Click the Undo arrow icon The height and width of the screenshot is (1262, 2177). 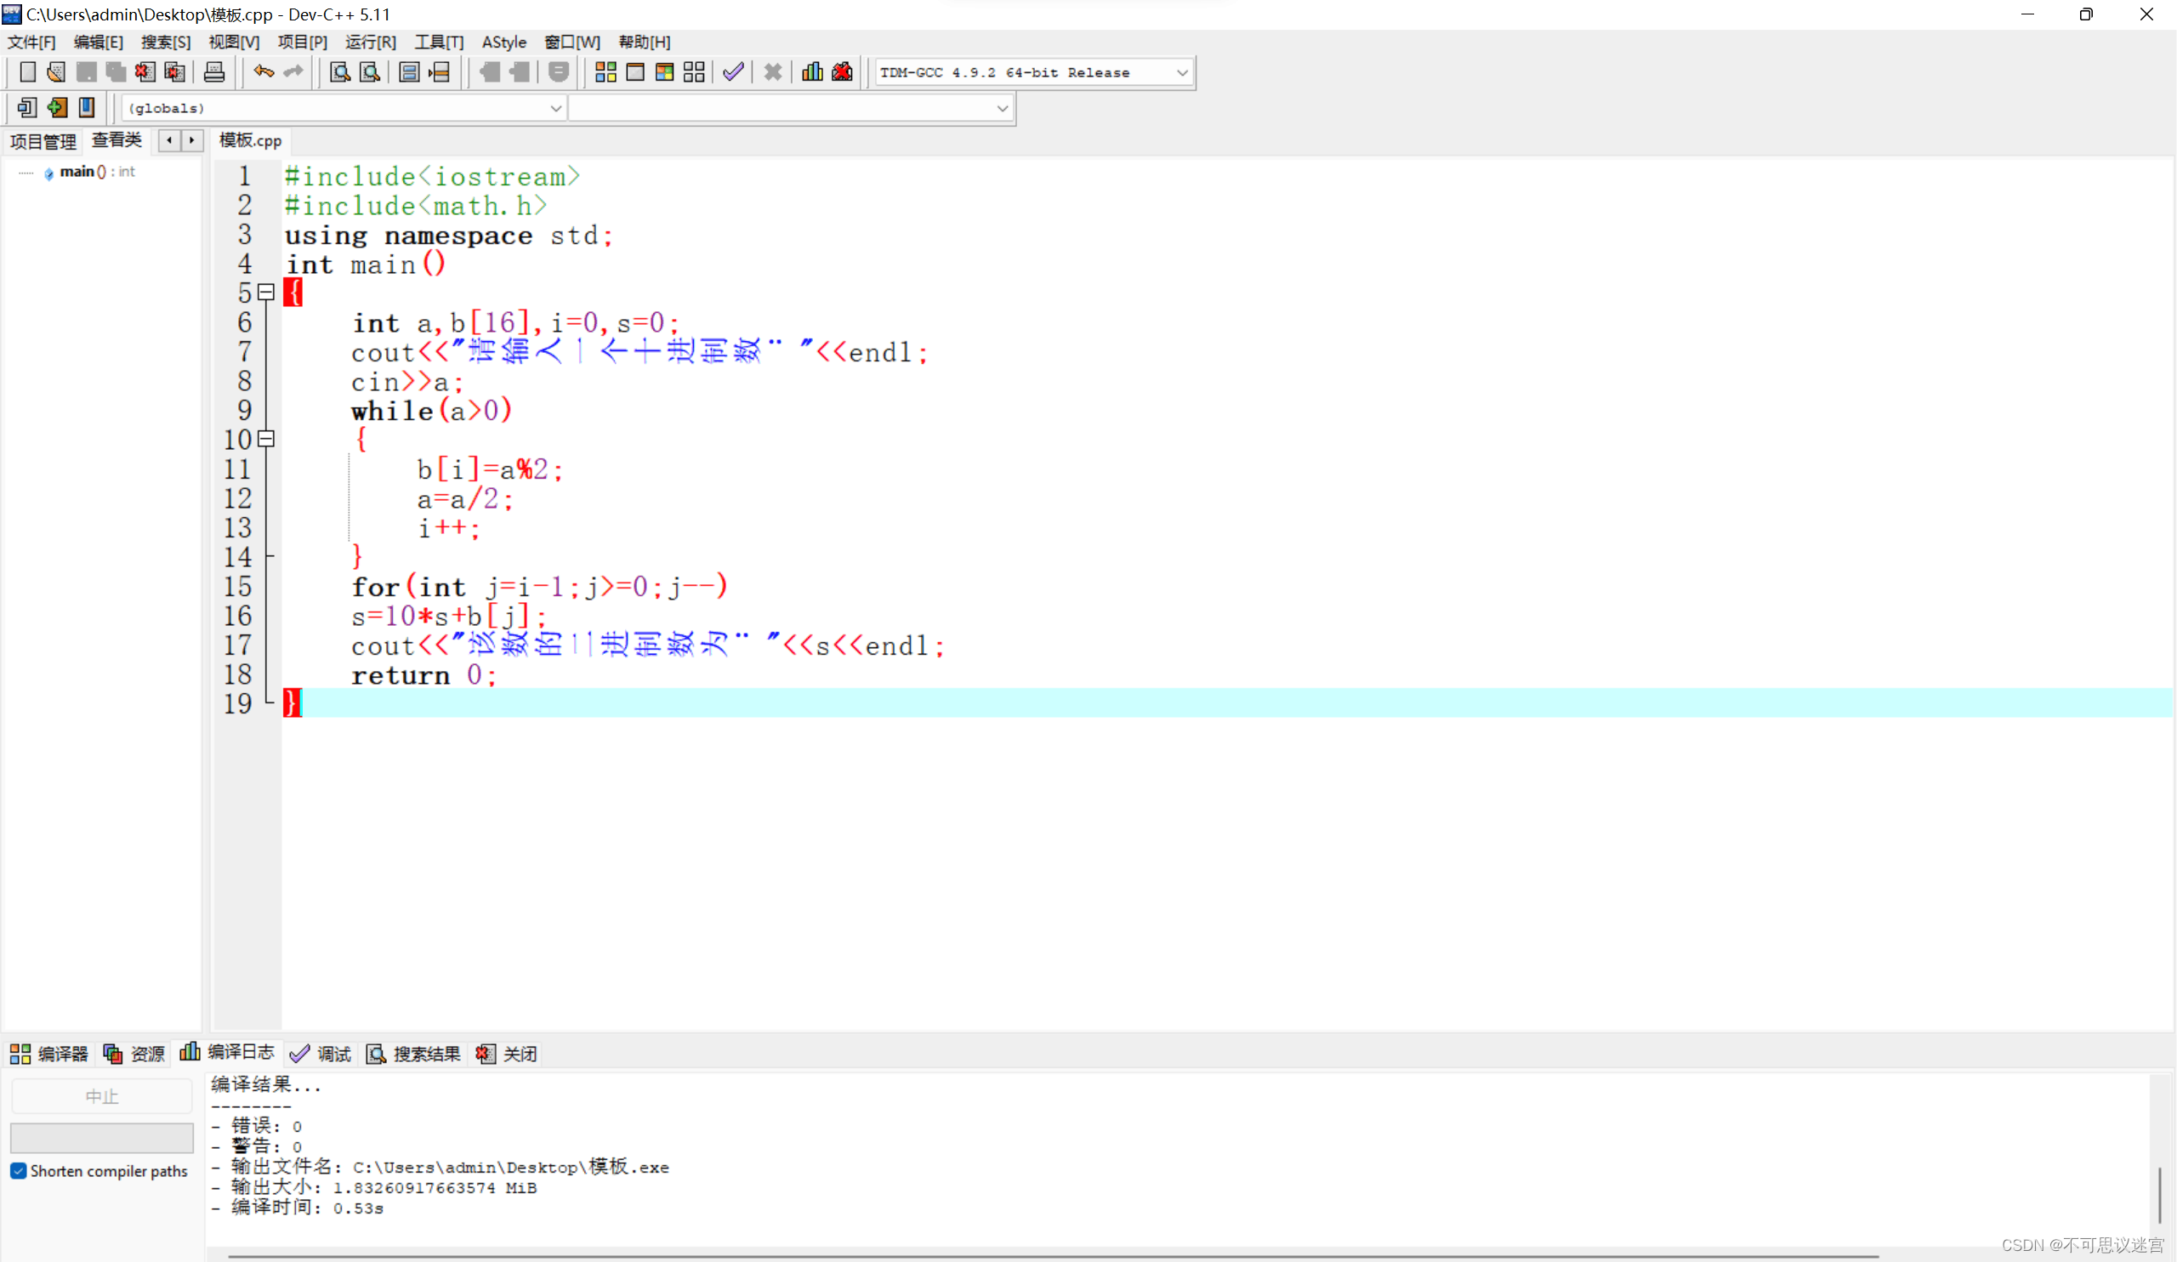pyautogui.click(x=264, y=72)
